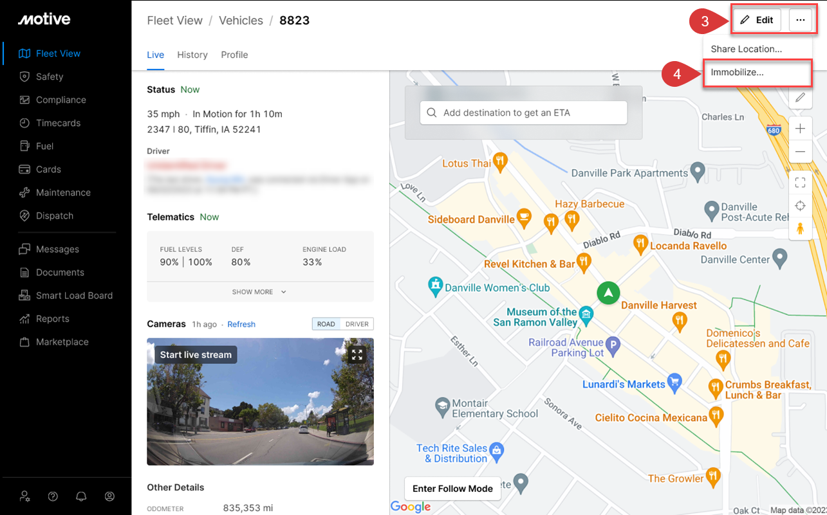This screenshot has height=515, width=827.
Task: Choose Share Location from the menu
Action: point(746,49)
